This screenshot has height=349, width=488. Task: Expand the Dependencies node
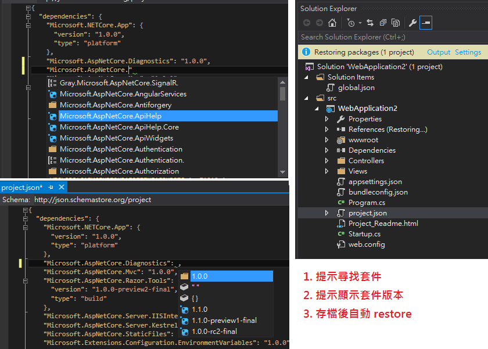(326, 150)
